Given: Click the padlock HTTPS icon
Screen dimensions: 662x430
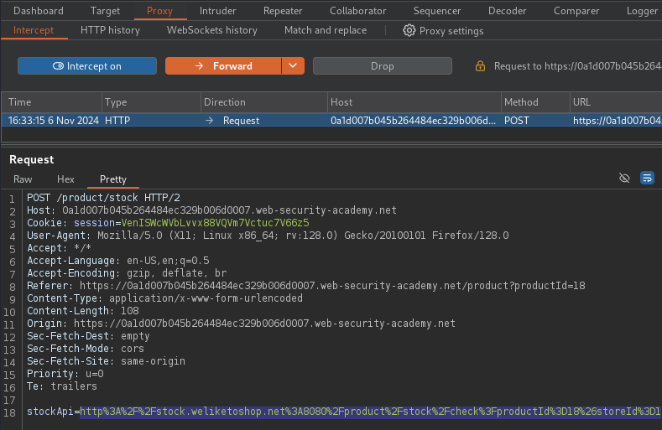Looking at the screenshot, I should point(480,66).
